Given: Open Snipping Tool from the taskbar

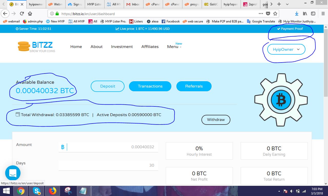Looking at the screenshot, I should coord(68,191).
